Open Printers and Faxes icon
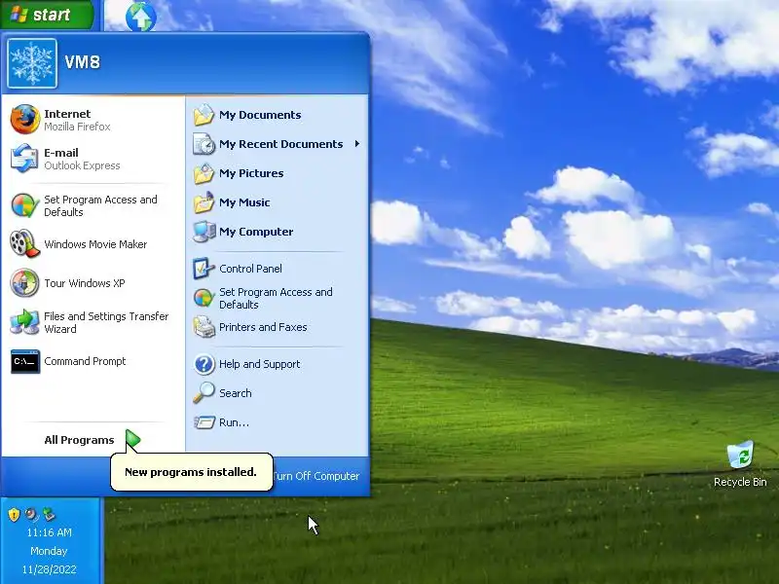779x584 pixels. point(204,327)
